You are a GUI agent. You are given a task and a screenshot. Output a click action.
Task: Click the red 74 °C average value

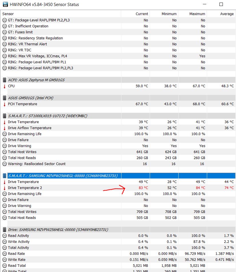pyautogui.click(x=229, y=188)
